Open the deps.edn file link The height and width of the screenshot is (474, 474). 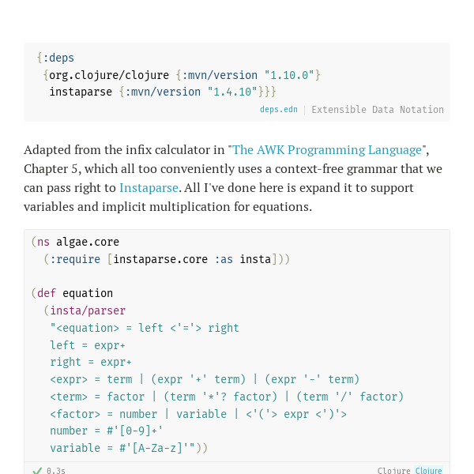[x=278, y=110]
